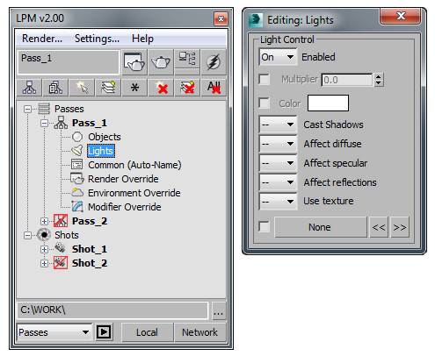Tick the checkbox beside the None button
This screenshot has height=356, width=435.
(265, 227)
